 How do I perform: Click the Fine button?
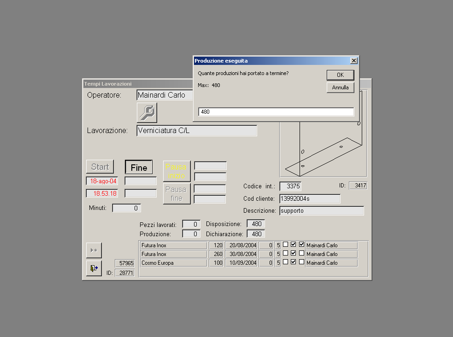click(139, 167)
